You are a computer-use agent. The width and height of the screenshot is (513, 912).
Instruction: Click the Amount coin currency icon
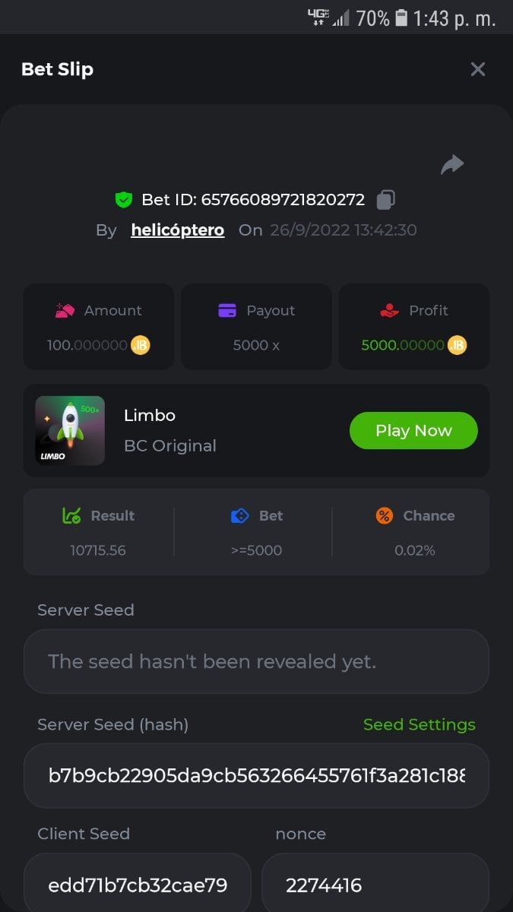point(141,345)
